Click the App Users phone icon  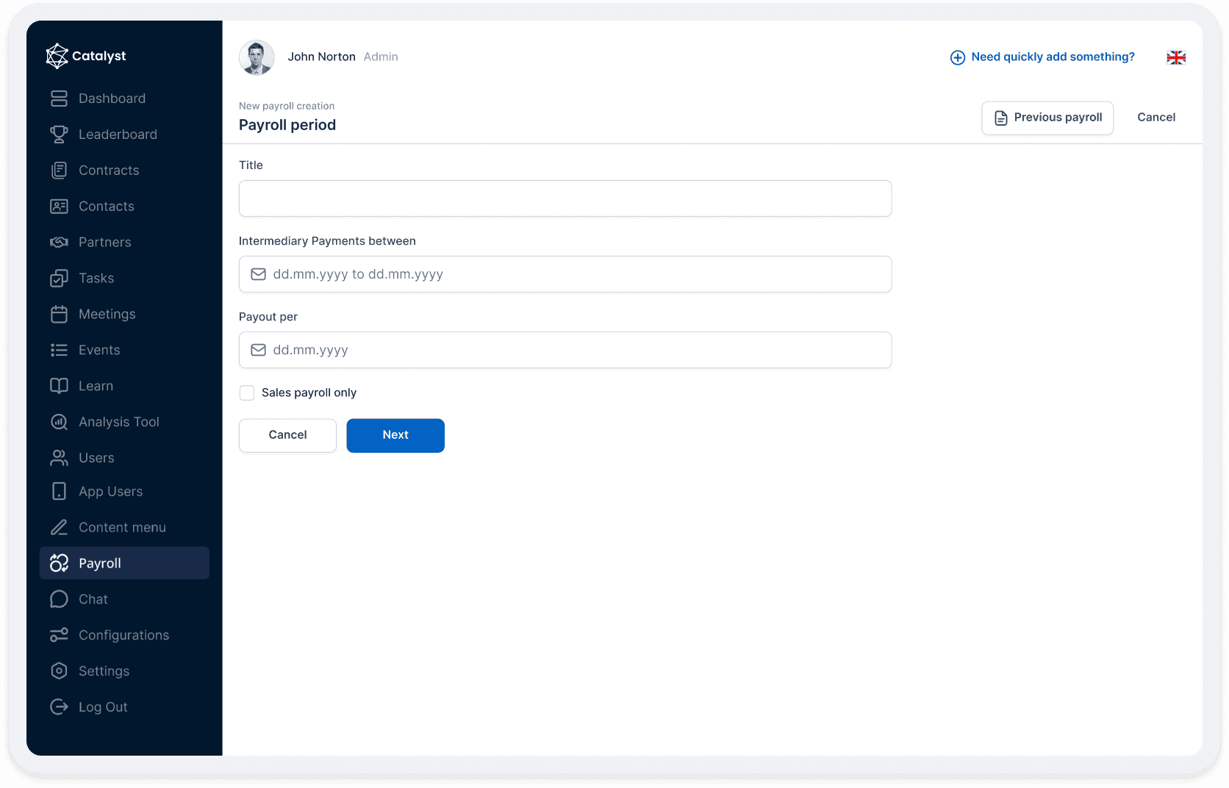point(59,492)
